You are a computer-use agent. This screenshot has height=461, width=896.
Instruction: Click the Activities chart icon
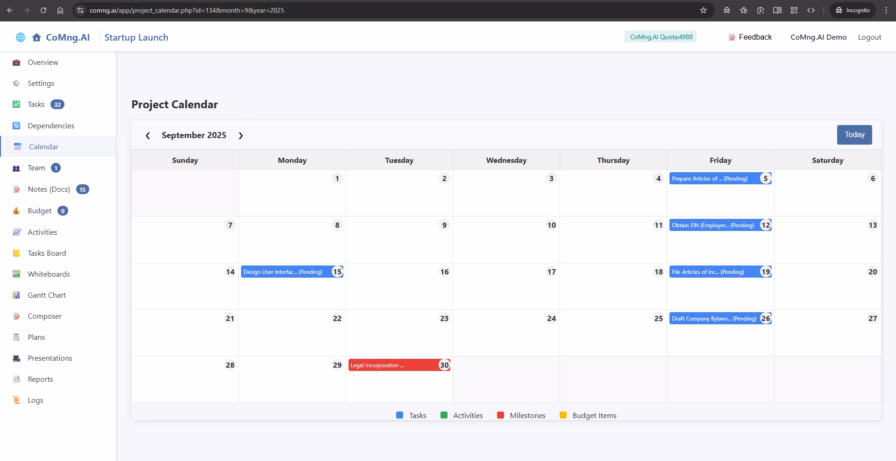16,232
